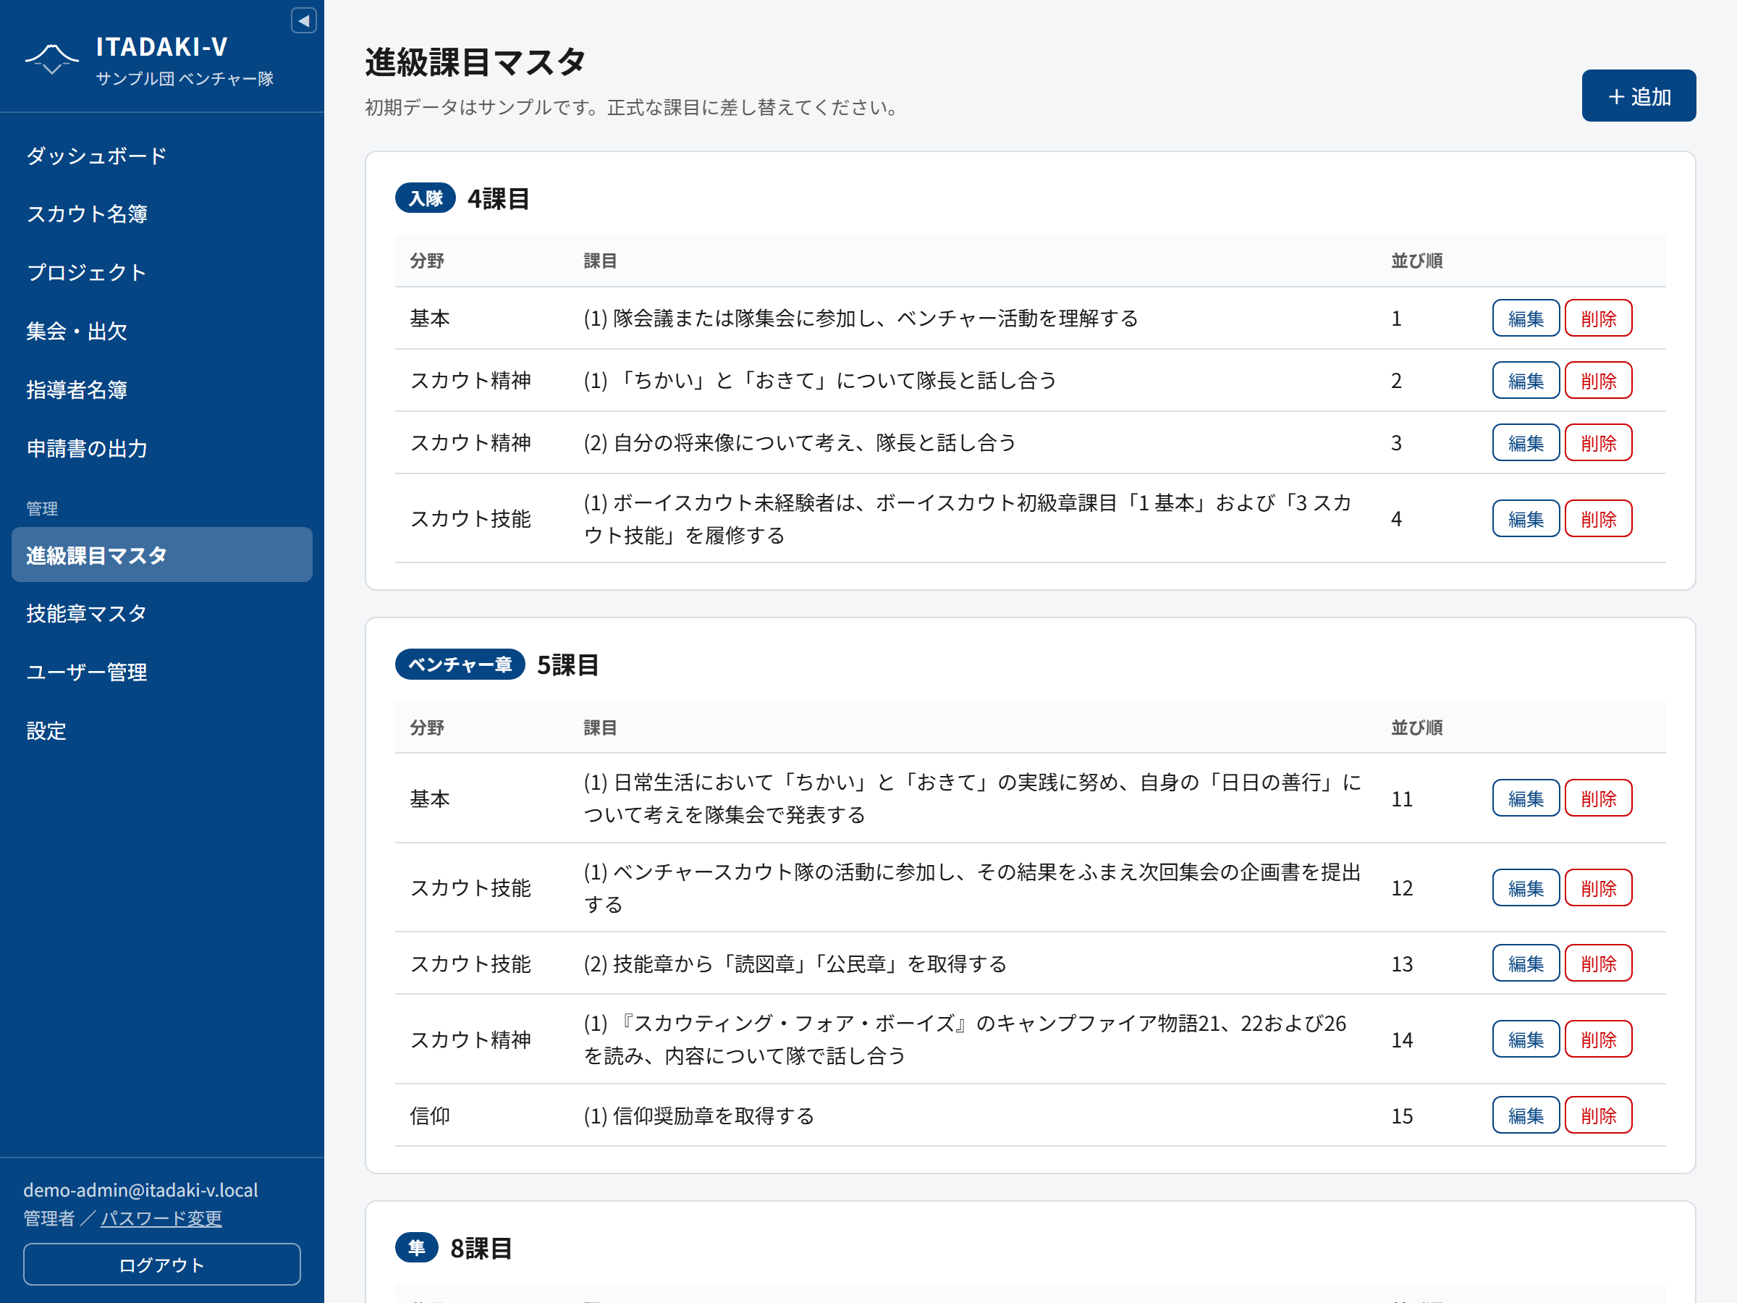
Task: Click 並び順 header in 入隊 table
Action: point(1416,261)
